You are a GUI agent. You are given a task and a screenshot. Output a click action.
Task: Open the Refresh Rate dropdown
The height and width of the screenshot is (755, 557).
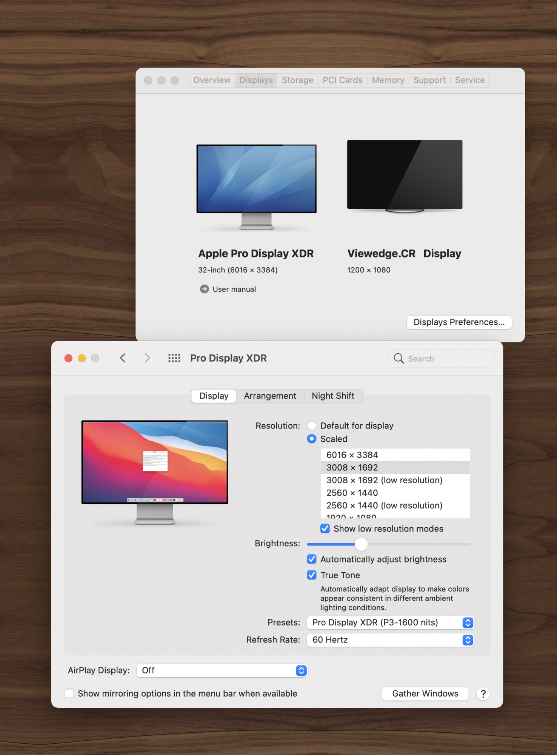[391, 640]
